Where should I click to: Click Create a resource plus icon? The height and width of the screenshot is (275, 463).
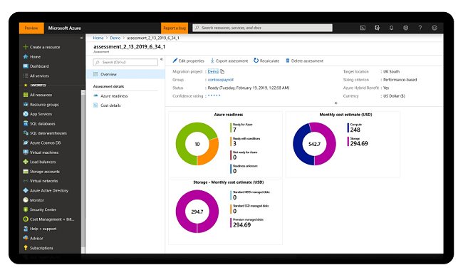click(x=26, y=47)
